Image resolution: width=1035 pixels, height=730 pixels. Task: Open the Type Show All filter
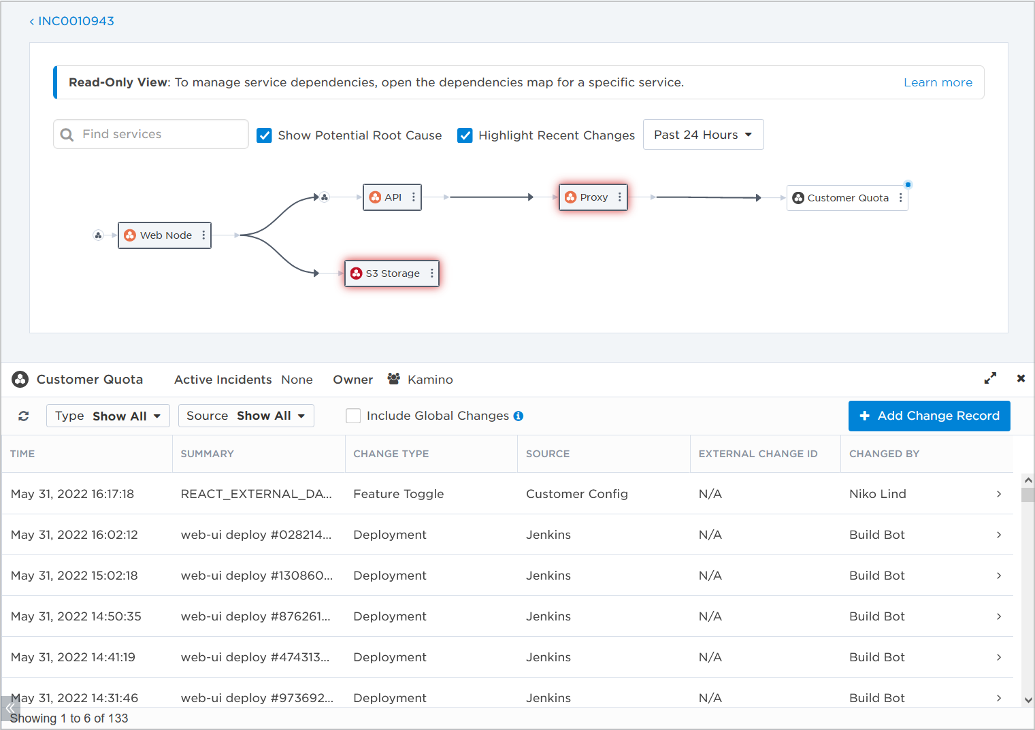108,416
